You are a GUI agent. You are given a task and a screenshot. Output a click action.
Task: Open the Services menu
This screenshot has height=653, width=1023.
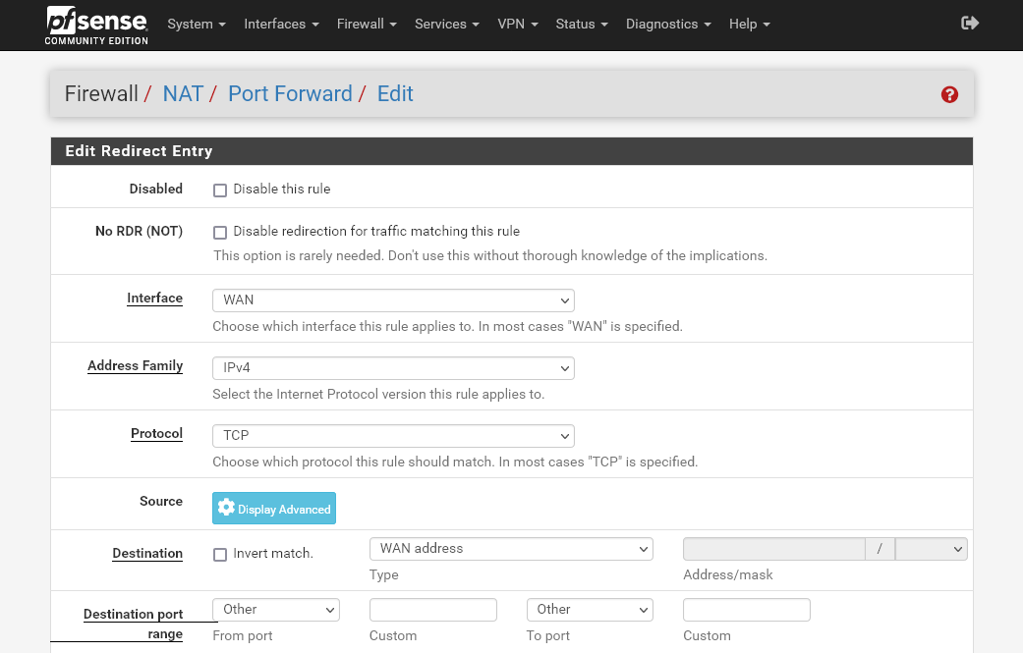(x=446, y=24)
